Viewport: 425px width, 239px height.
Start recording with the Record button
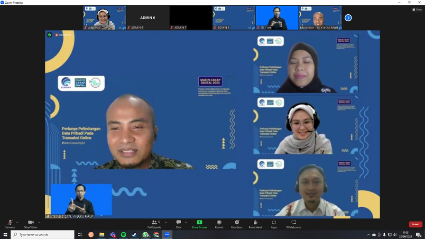tap(219, 223)
